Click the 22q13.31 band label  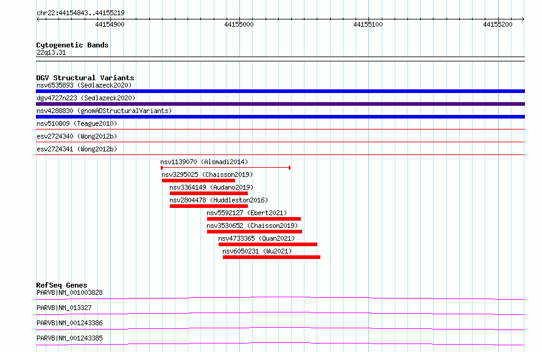pos(51,52)
